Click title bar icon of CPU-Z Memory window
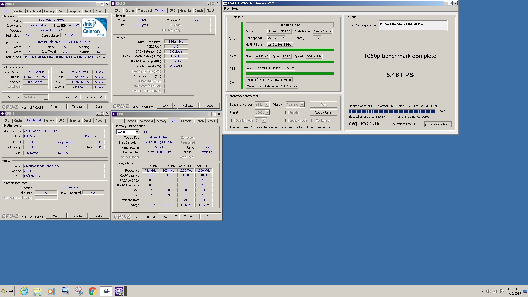 tap(113, 4)
